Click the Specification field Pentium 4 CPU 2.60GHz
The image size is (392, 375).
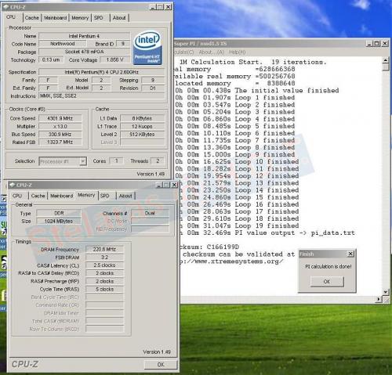(x=102, y=72)
